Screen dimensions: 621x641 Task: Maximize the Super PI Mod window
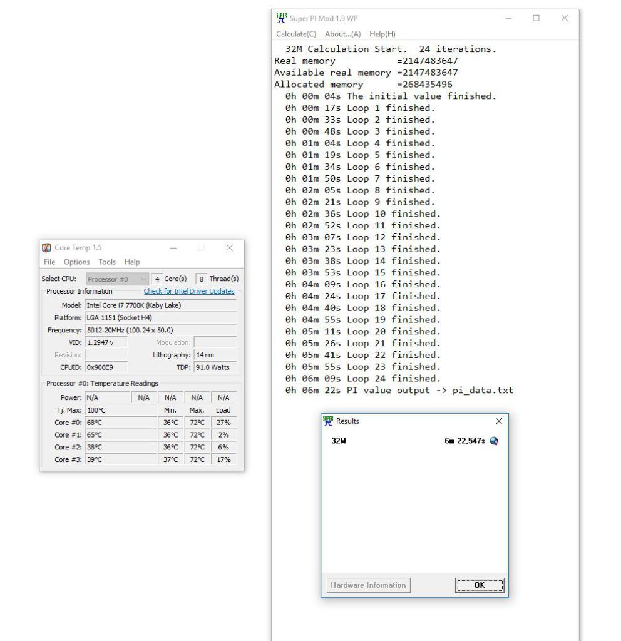click(x=536, y=18)
